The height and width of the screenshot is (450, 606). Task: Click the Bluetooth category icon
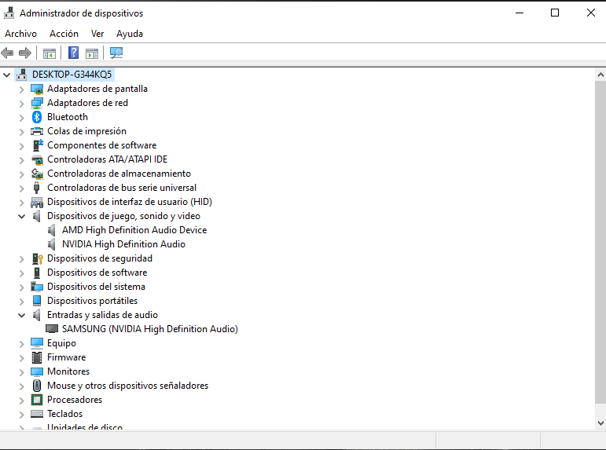coord(37,117)
